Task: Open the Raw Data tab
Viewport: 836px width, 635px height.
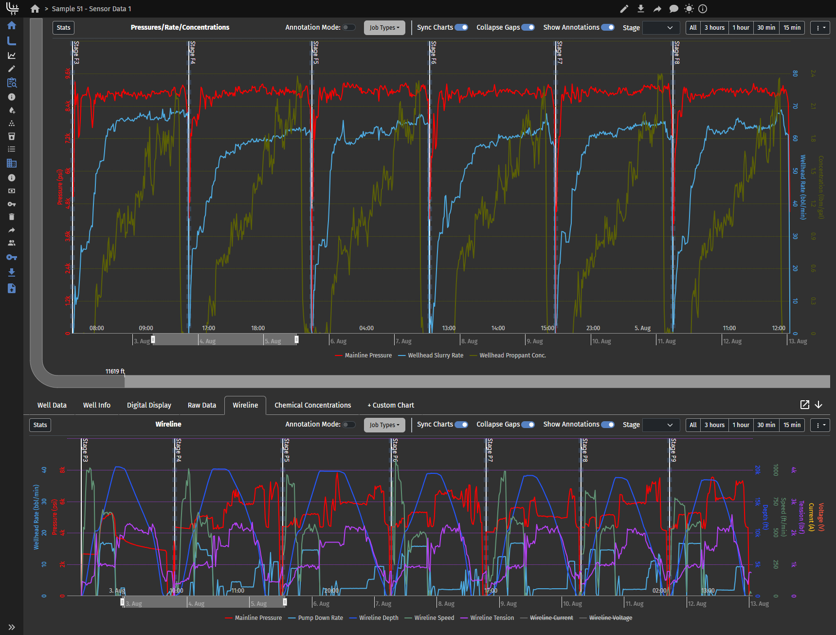Action: tap(201, 405)
